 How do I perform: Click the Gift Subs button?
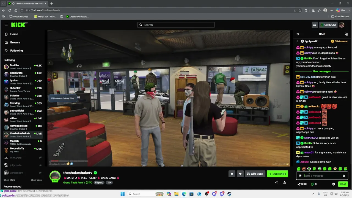pos(255,174)
